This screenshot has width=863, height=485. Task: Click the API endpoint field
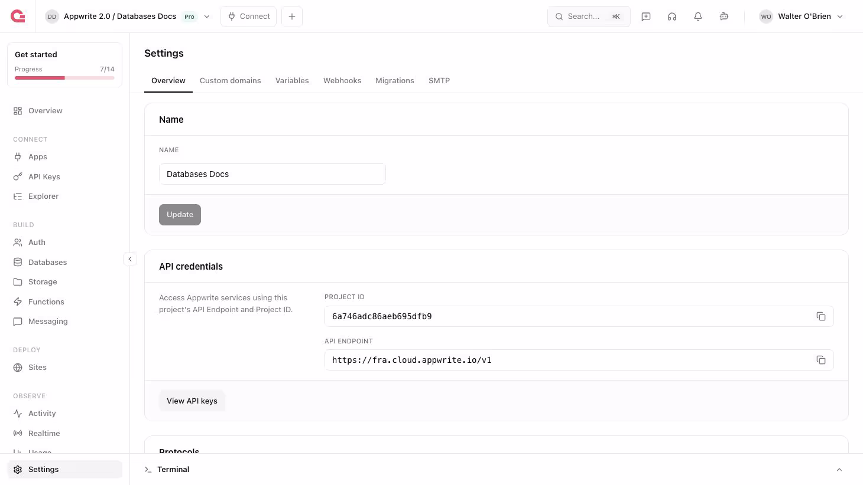pos(579,360)
